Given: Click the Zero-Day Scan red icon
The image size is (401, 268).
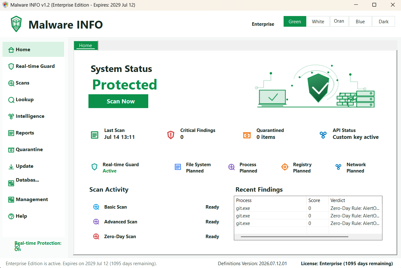Looking at the screenshot, I should tap(96, 237).
